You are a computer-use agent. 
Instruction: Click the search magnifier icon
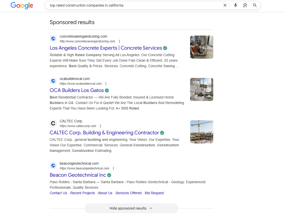pyautogui.click(x=255, y=5)
